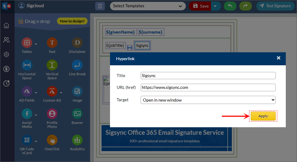Click the URL (href) input field
Screen dimensions: 297x162
coord(208,87)
